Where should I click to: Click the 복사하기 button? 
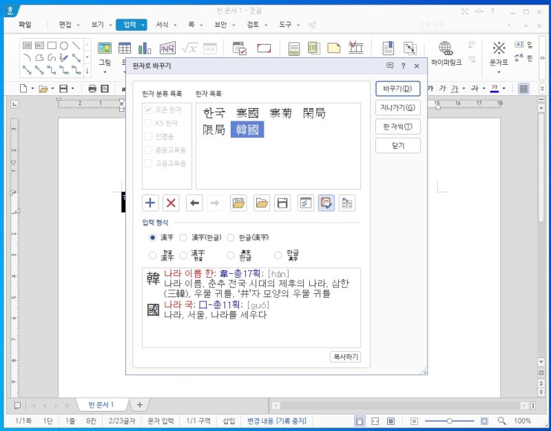tap(346, 357)
